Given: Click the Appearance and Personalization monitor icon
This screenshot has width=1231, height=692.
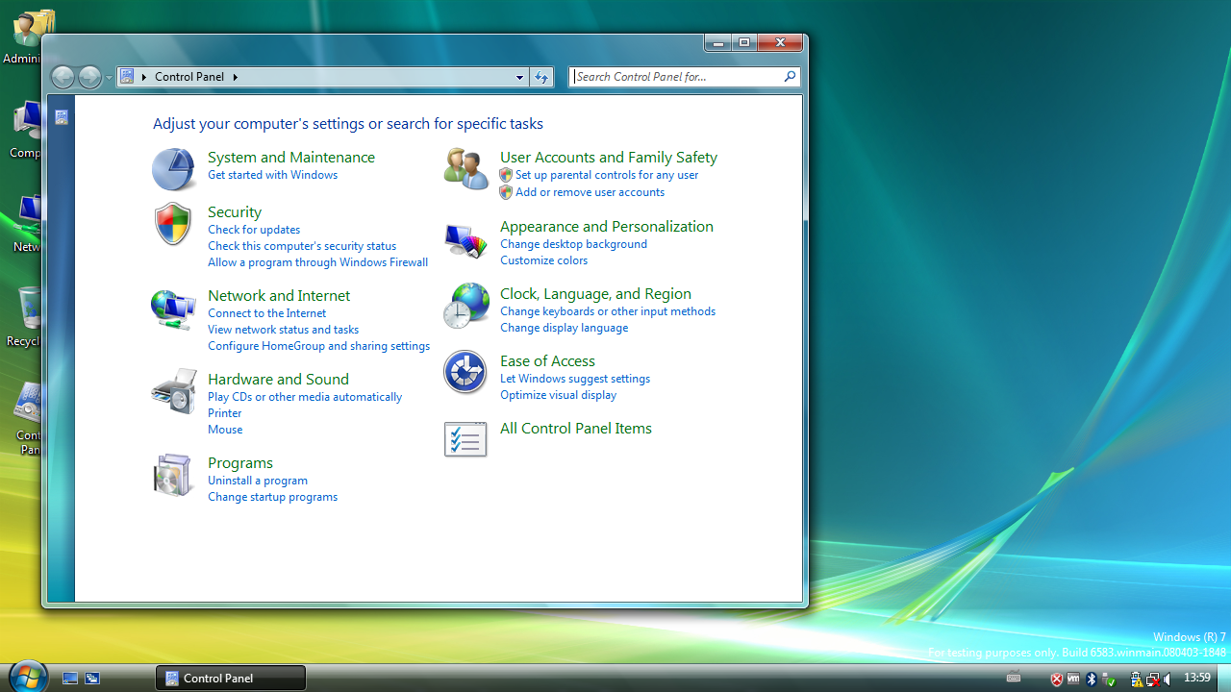Looking at the screenshot, I should (x=466, y=239).
